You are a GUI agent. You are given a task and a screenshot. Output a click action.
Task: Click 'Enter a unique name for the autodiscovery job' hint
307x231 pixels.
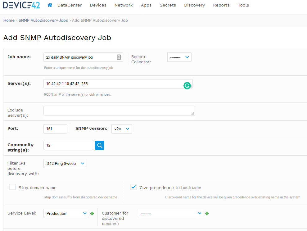[x=79, y=68]
